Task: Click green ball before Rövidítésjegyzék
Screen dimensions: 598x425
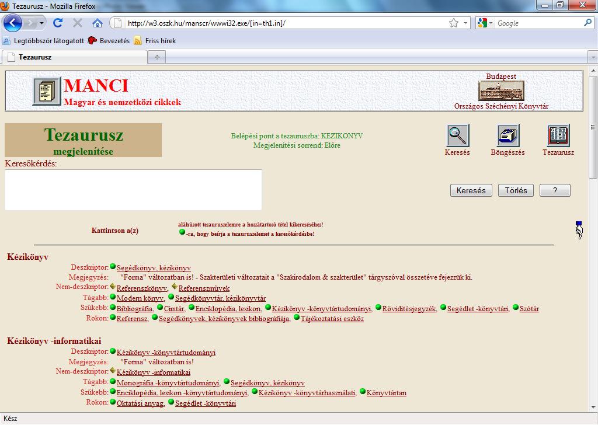Action: [378, 307]
